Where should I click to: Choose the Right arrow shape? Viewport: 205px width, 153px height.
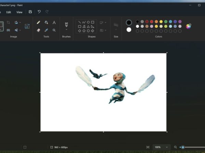(x=93, y=31)
